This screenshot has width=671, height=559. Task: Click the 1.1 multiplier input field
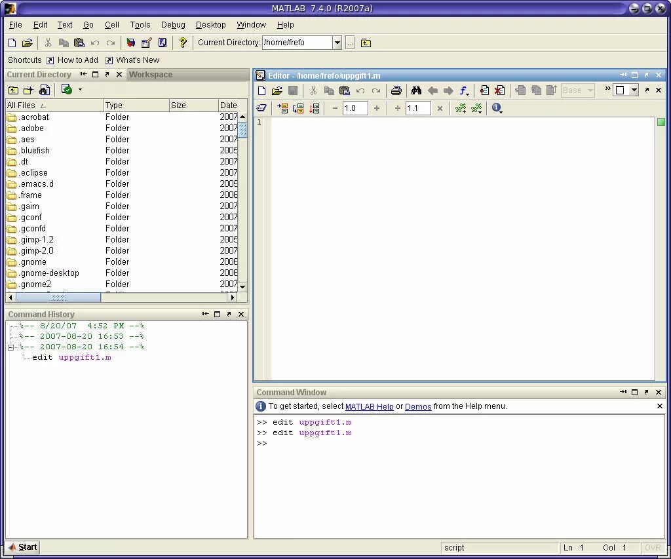coord(418,108)
